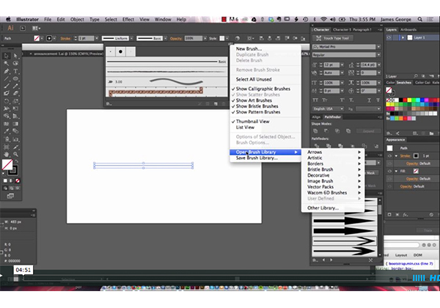Click the Minus Front shape mode icon
The width and height of the screenshot is (440, 308).
[326, 131]
